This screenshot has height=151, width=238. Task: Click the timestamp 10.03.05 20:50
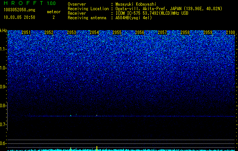[19, 17]
